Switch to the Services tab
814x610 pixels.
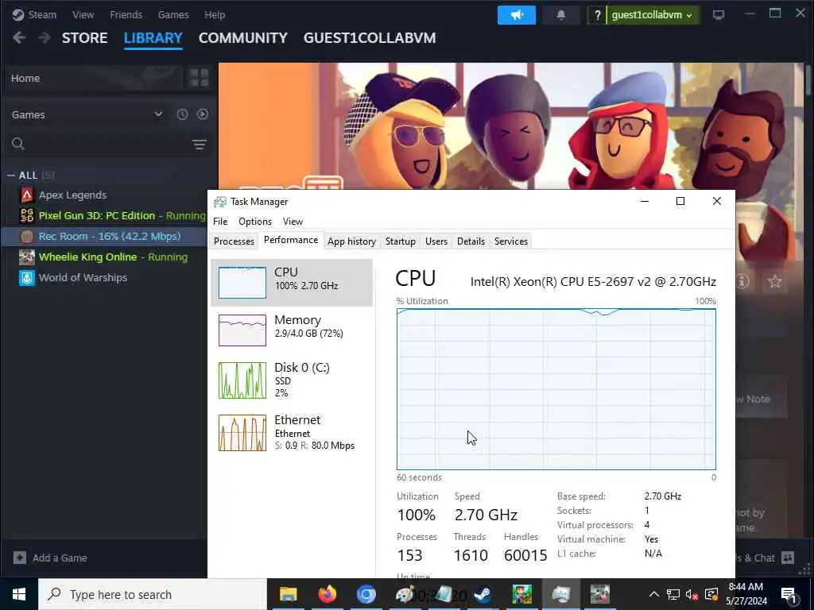point(511,241)
